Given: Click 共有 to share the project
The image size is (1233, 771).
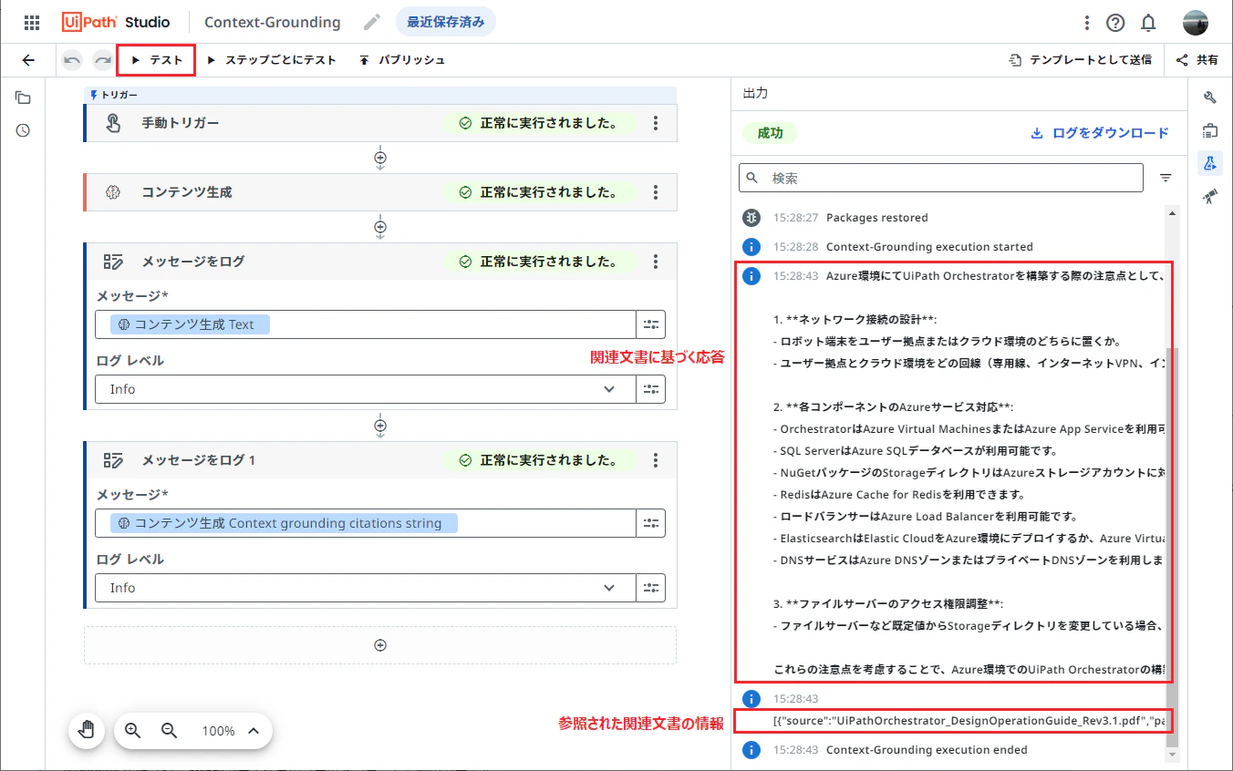Looking at the screenshot, I should (1197, 60).
